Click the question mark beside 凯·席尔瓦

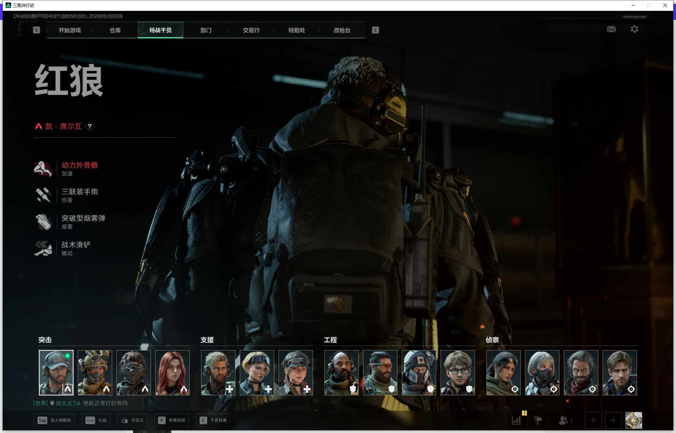pos(90,127)
